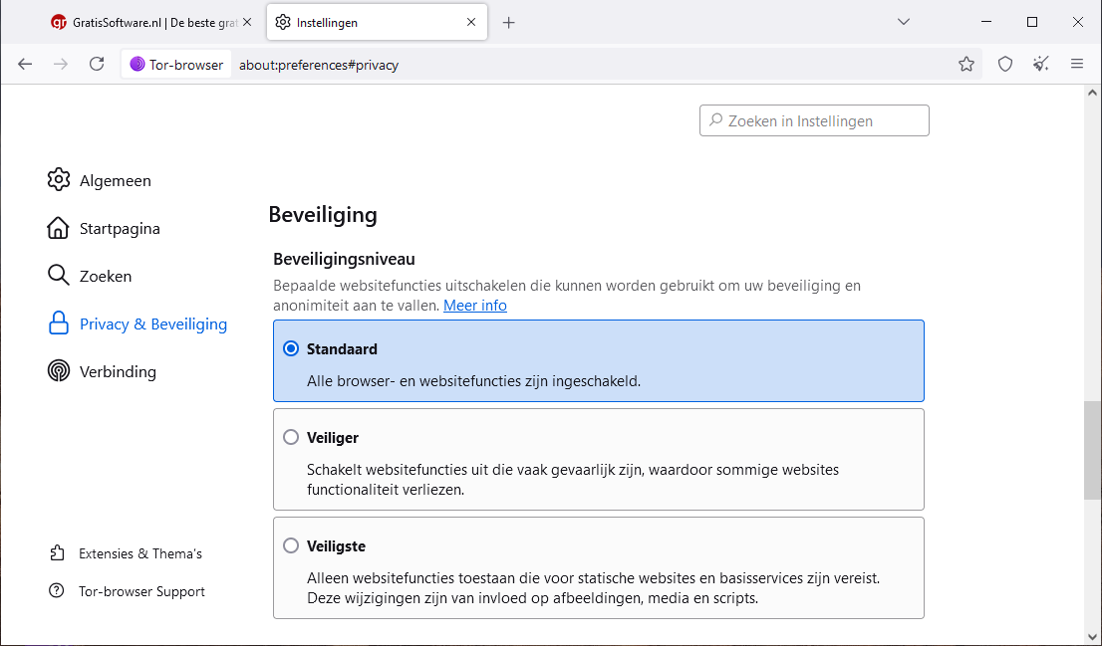This screenshot has width=1102, height=646.
Task: Select the Veiliger security level
Action: point(291,437)
